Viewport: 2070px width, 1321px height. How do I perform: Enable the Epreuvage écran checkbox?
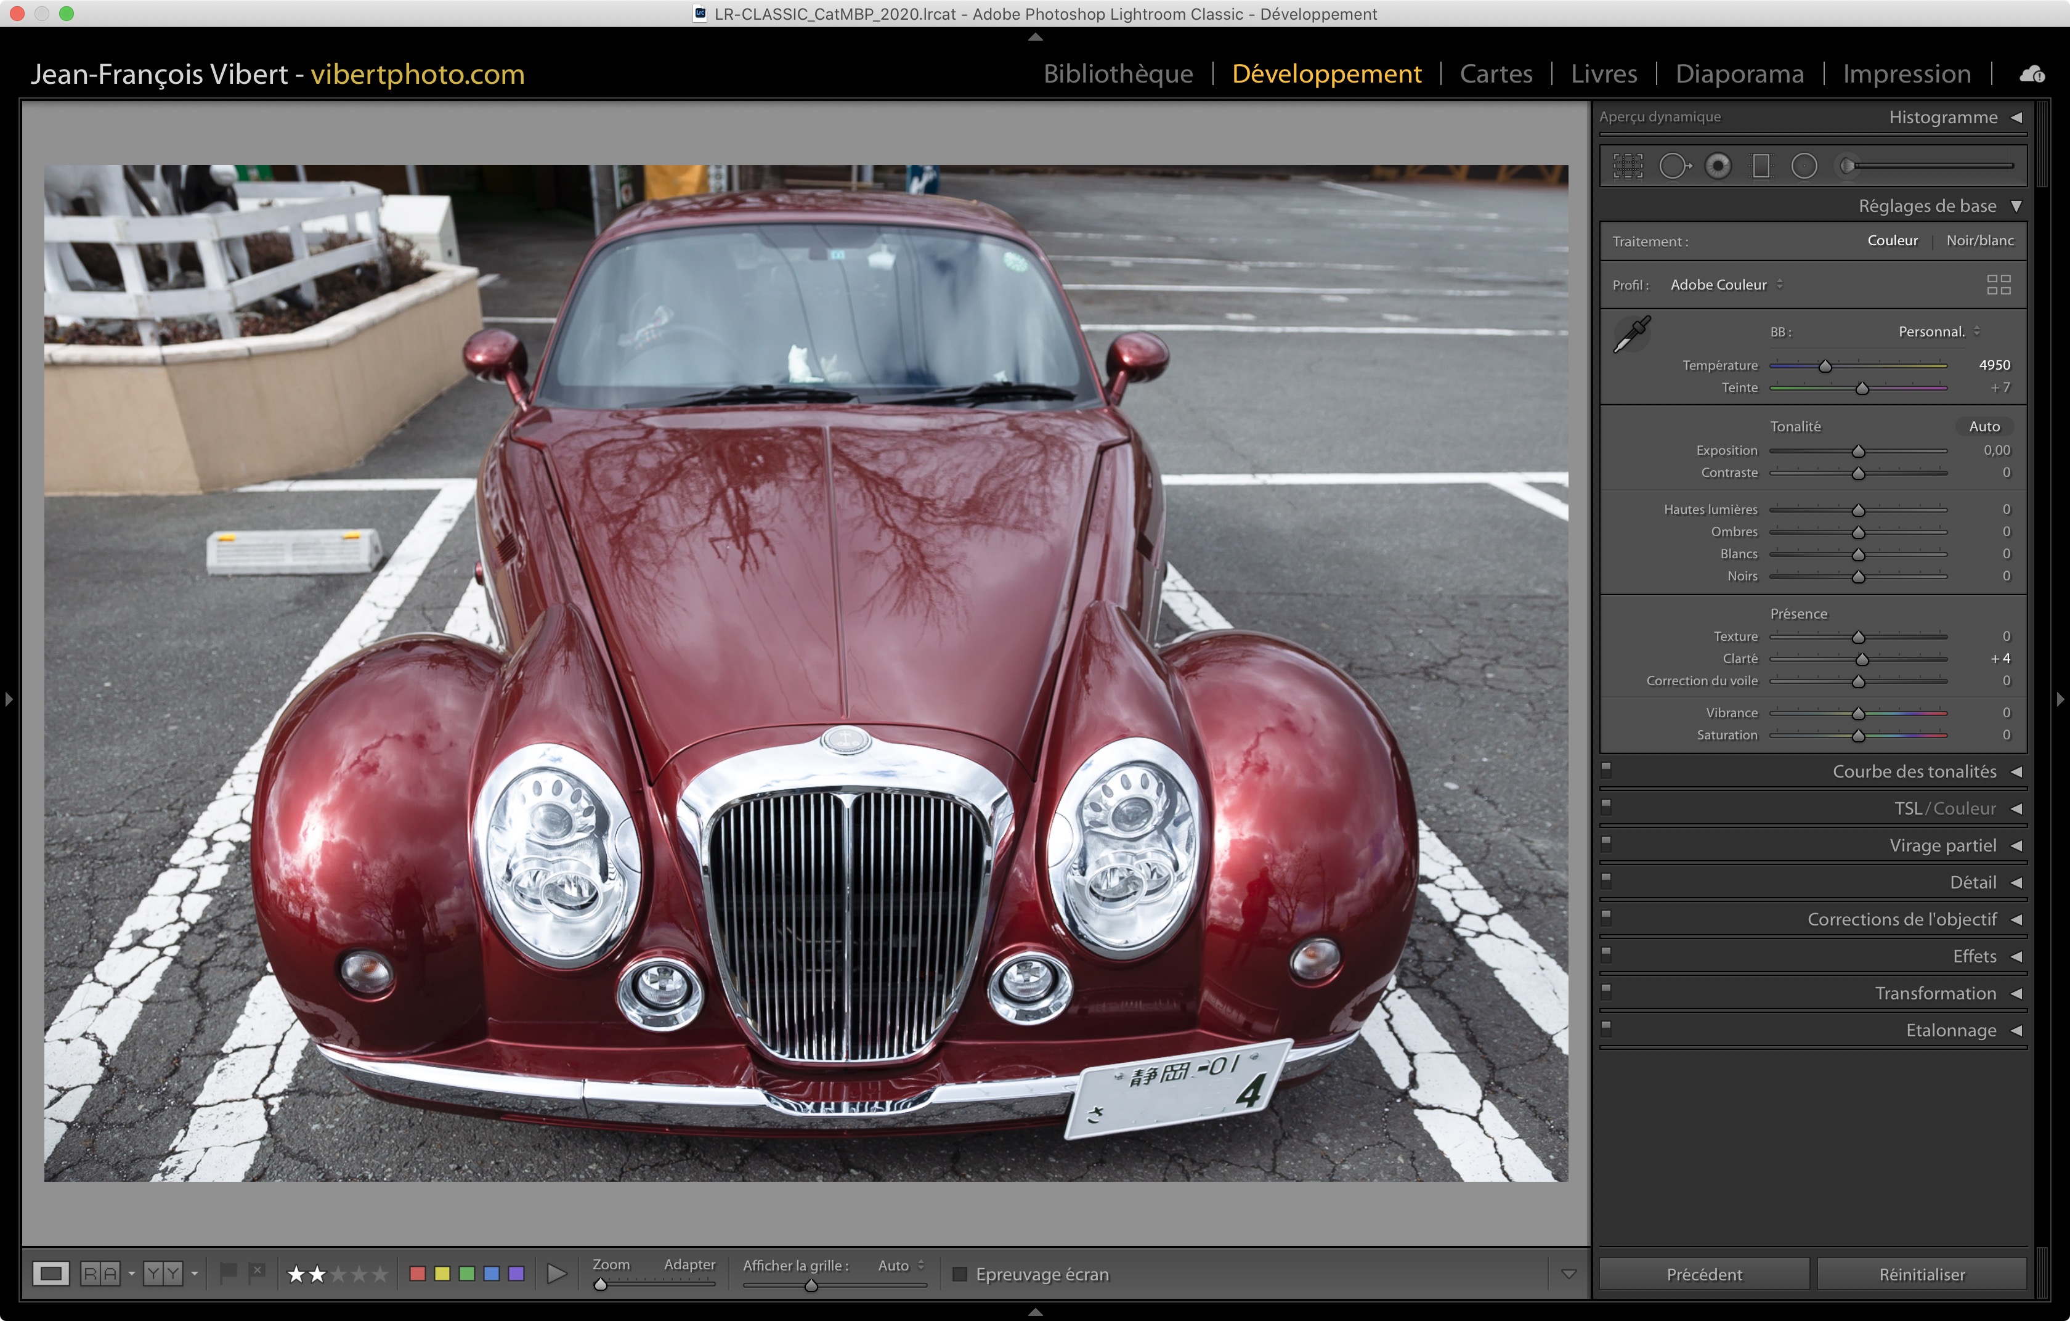coord(960,1274)
